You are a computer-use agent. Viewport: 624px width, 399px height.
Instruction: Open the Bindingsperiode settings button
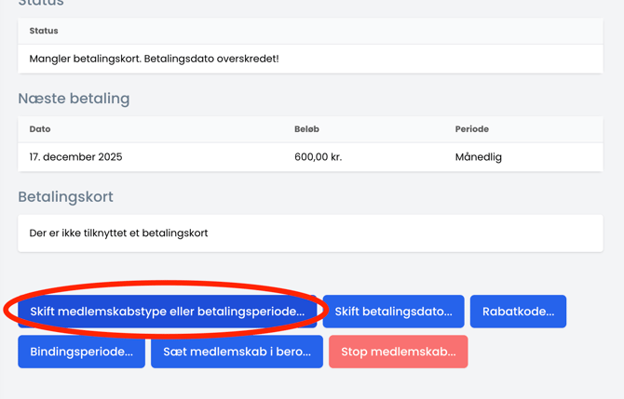click(x=81, y=352)
